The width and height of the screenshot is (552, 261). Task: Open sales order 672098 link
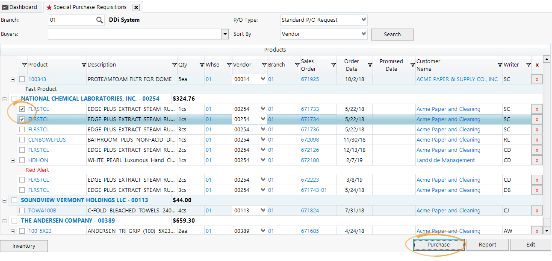(x=310, y=140)
